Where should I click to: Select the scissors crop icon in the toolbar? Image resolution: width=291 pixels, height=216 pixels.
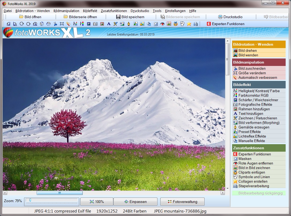coord(55,24)
